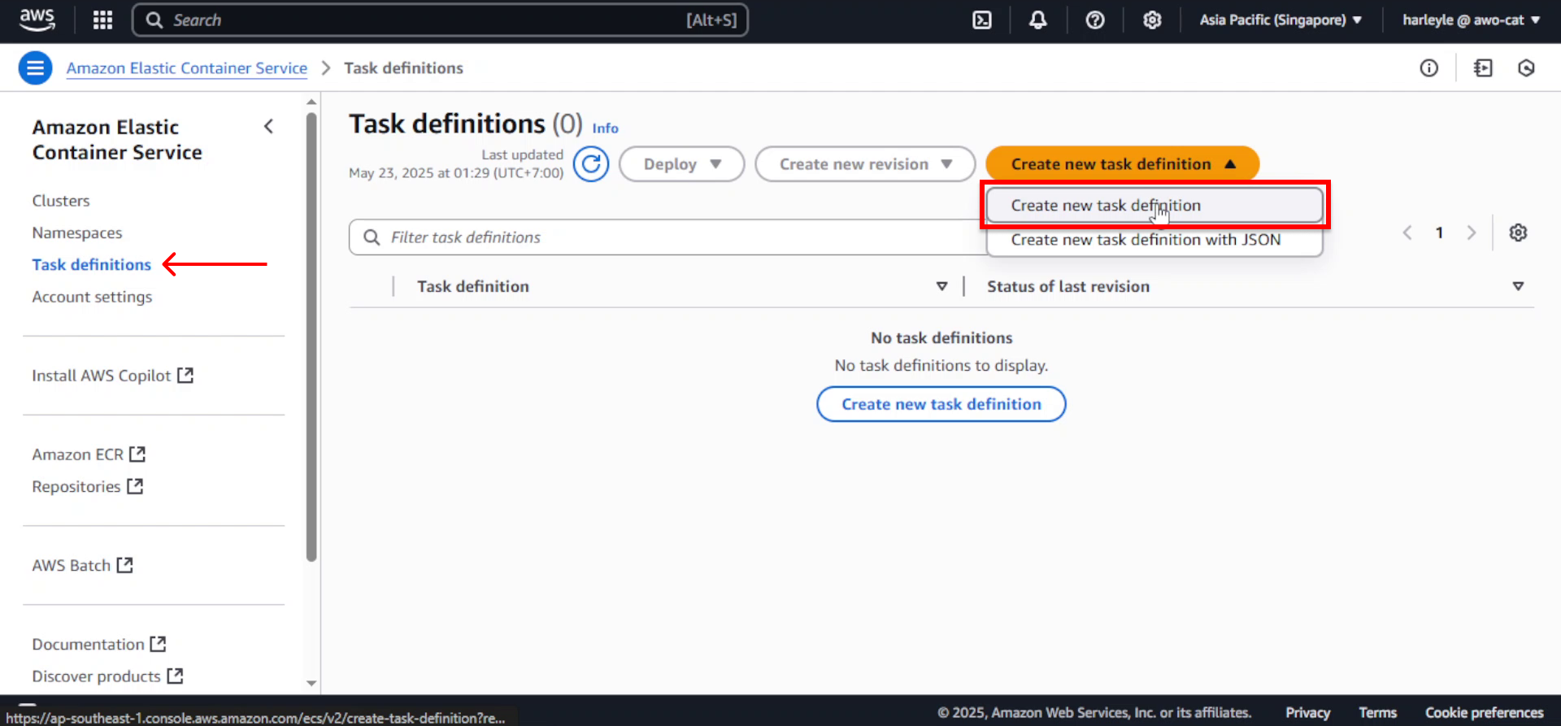Click the search magnifier in top bar
This screenshot has width=1561, height=726.
154,20
